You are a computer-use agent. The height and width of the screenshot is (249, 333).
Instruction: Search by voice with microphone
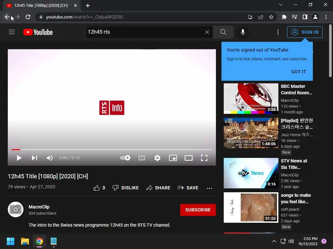point(243,32)
